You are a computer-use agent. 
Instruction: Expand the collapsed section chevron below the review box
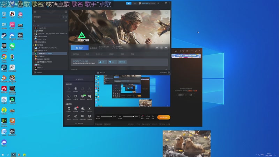(x=166, y=69)
